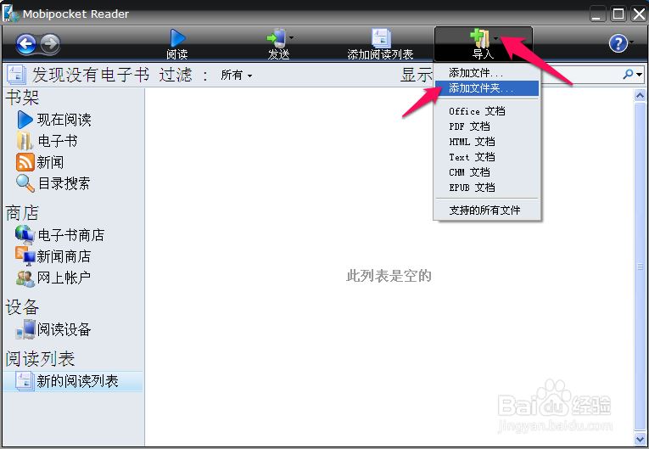
Task: Open 新闻商店 in the sidebar
Action: pos(64,257)
